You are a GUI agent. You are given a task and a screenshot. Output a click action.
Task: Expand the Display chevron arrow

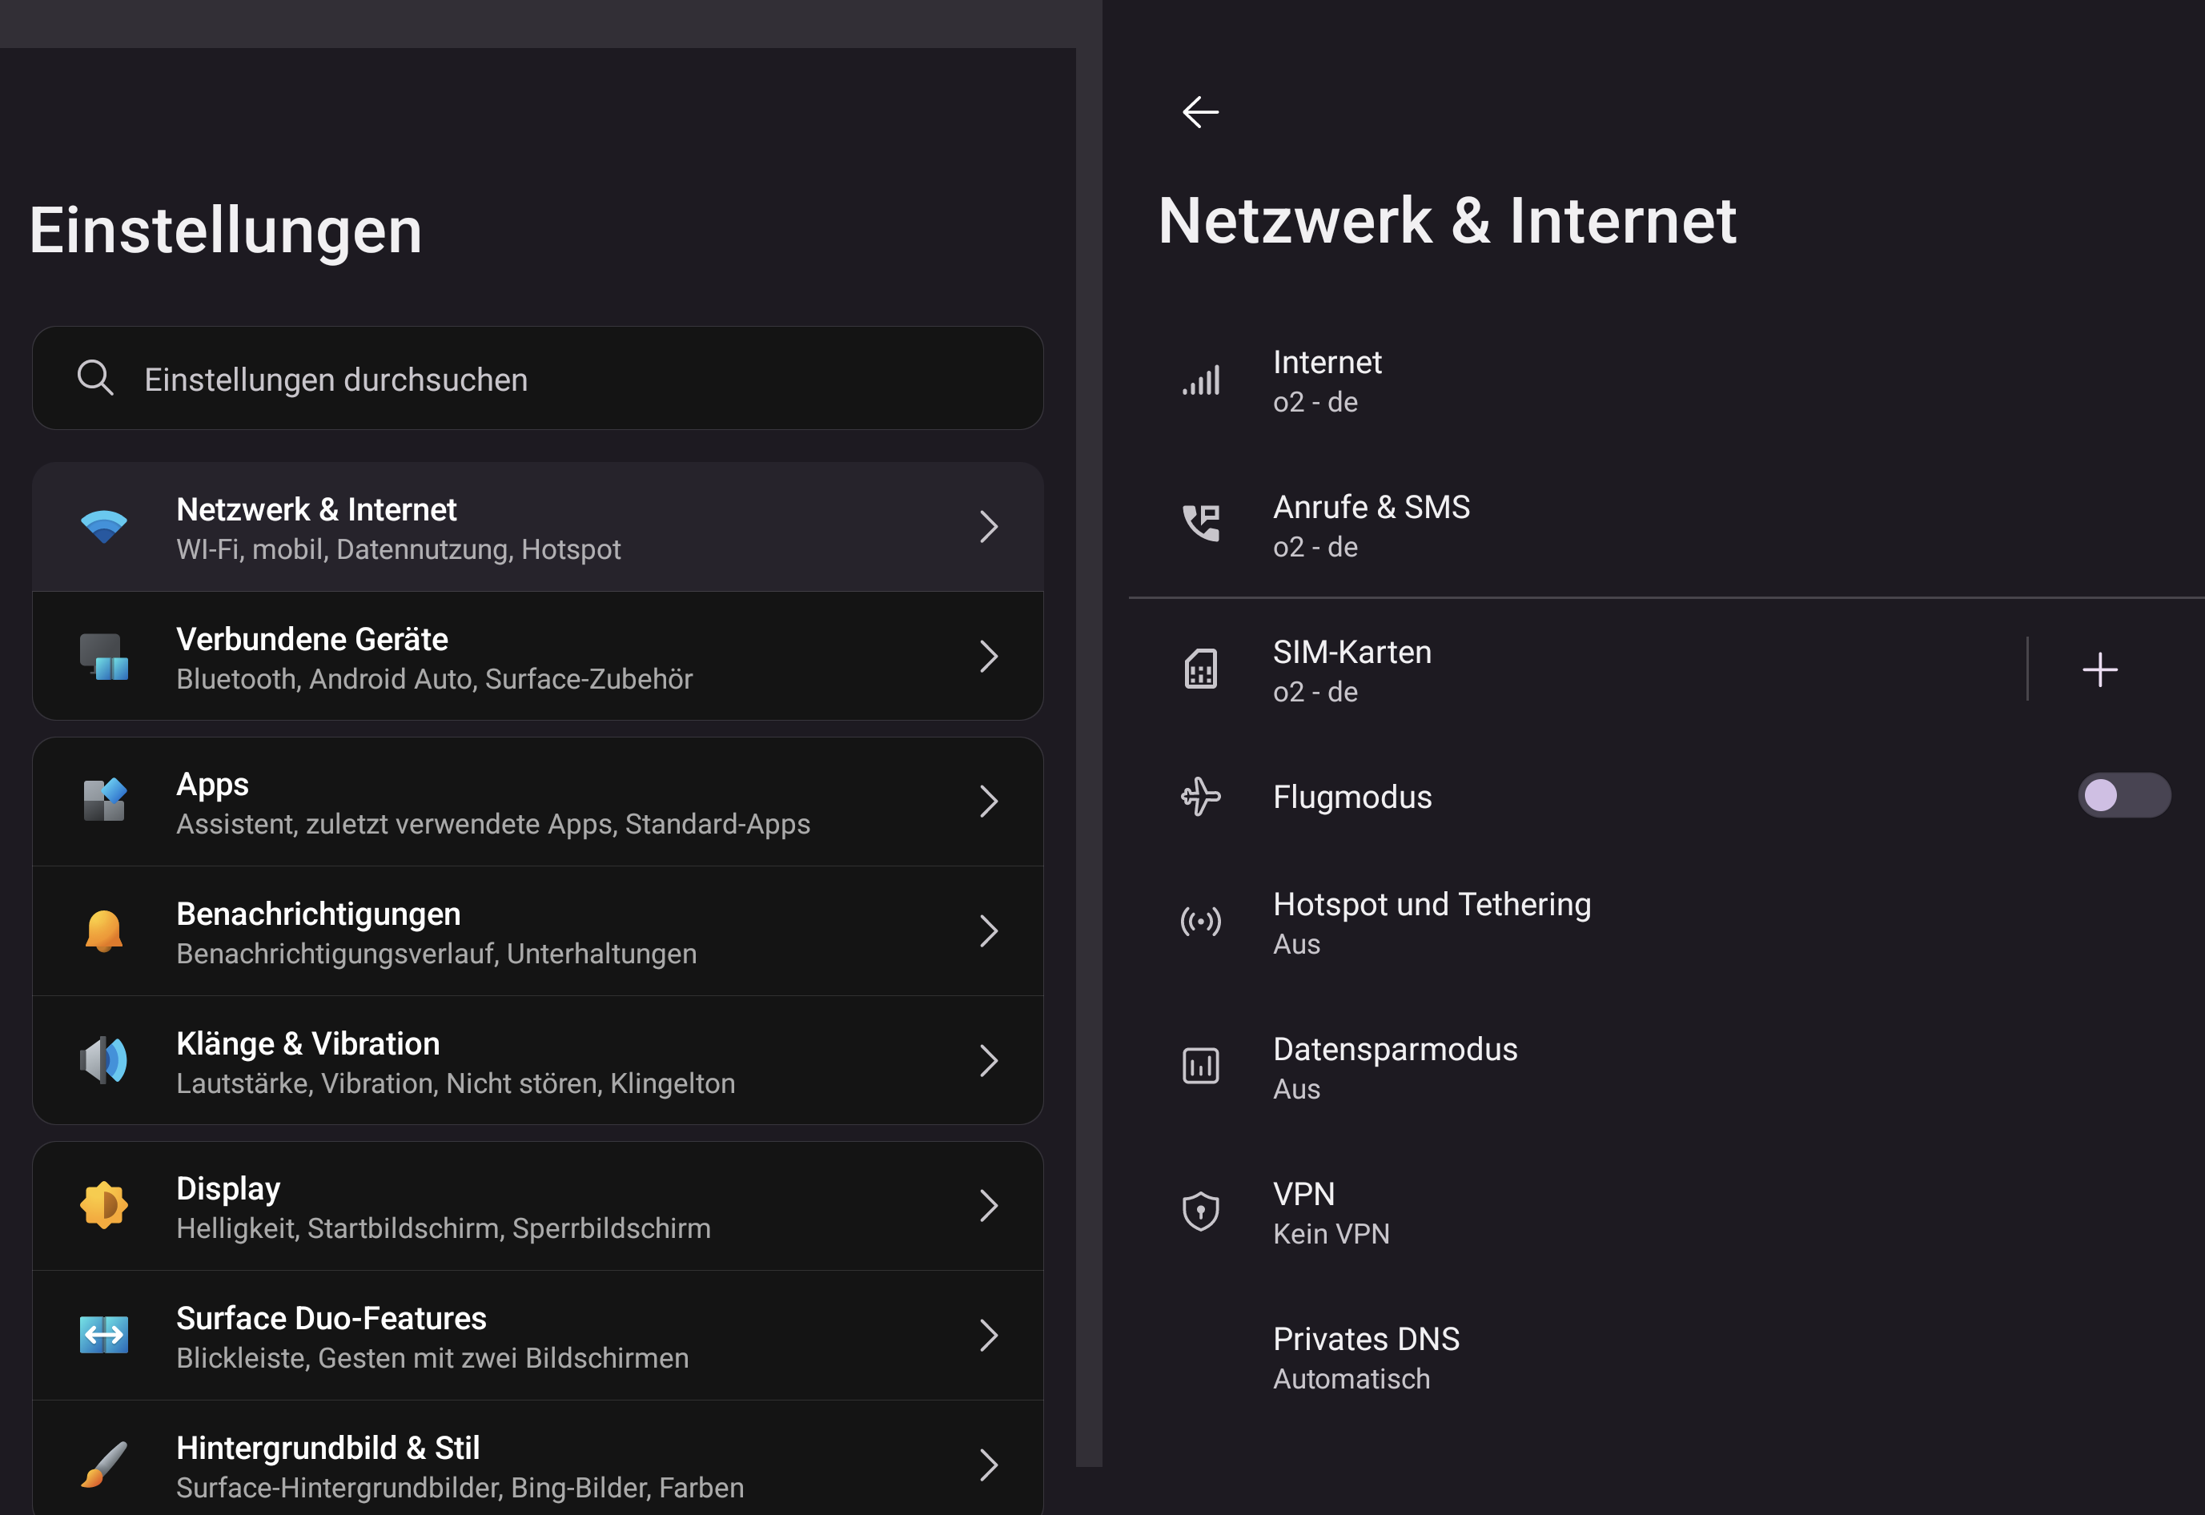tap(988, 1207)
